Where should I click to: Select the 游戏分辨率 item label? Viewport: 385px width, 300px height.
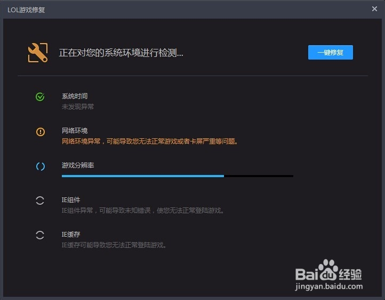[x=78, y=165]
